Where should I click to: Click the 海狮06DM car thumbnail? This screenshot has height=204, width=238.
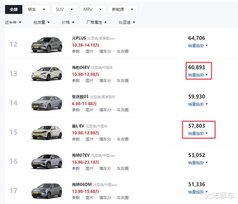click(x=47, y=191)
